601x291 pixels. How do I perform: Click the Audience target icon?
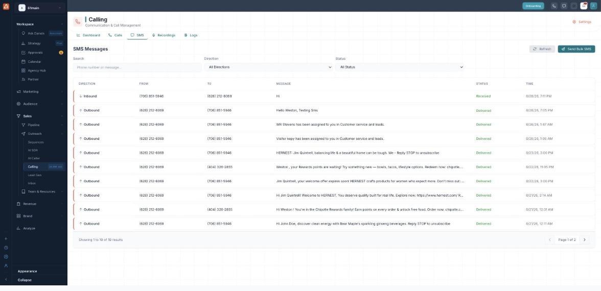coord(18,104)
